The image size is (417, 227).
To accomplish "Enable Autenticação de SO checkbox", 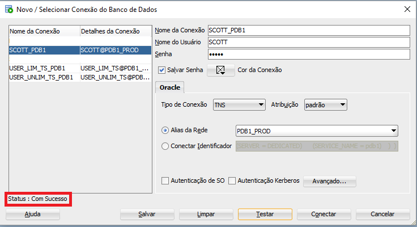I will (165, 181).
